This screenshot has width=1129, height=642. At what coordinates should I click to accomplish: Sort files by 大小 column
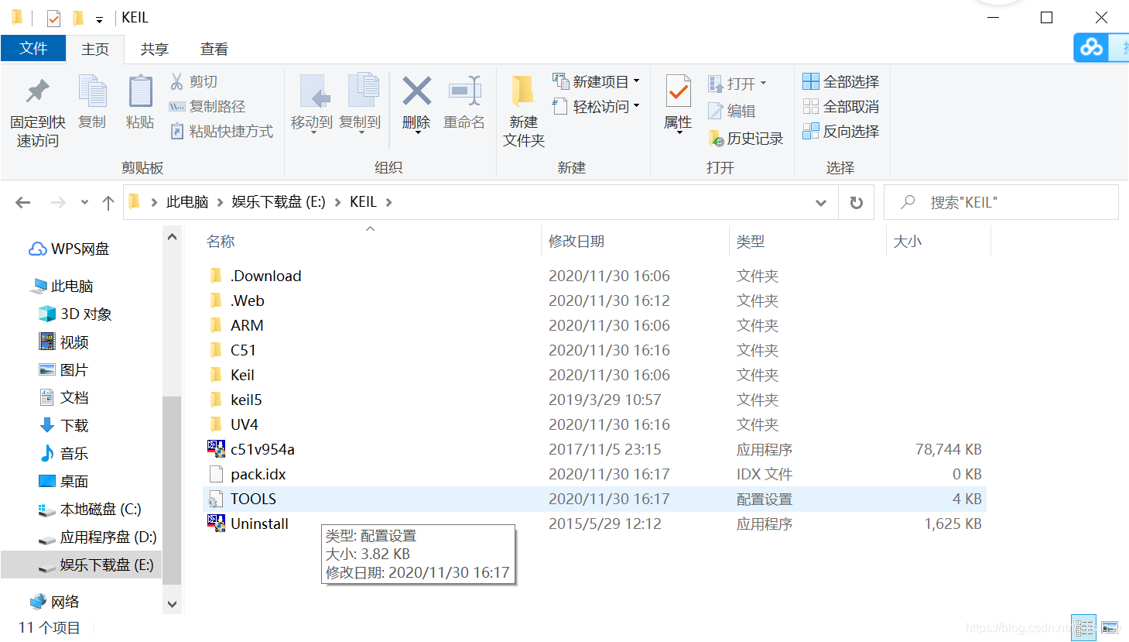pyautogui.click(x=908, y=242)
